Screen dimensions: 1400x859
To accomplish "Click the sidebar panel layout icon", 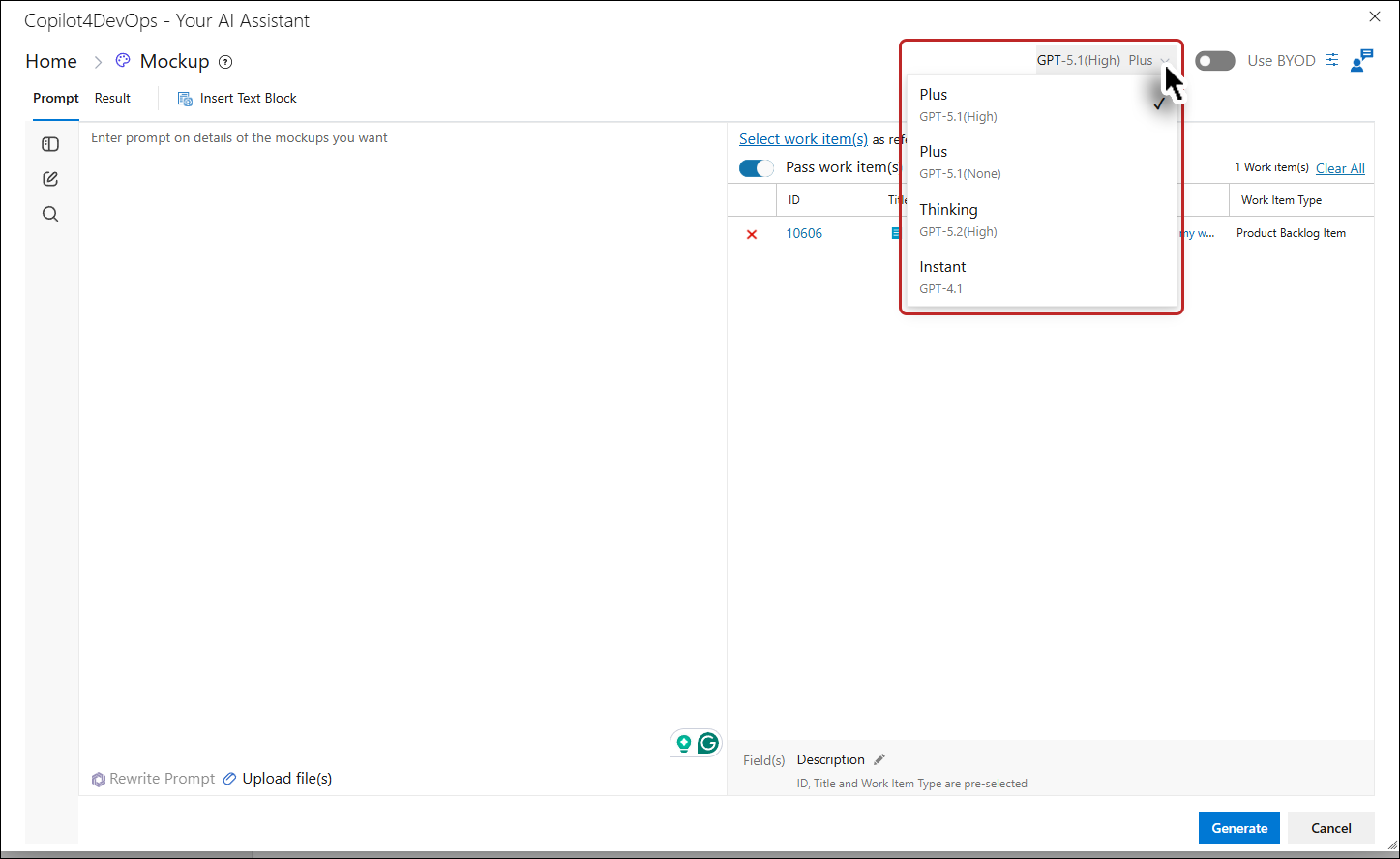I will (50, 144).
